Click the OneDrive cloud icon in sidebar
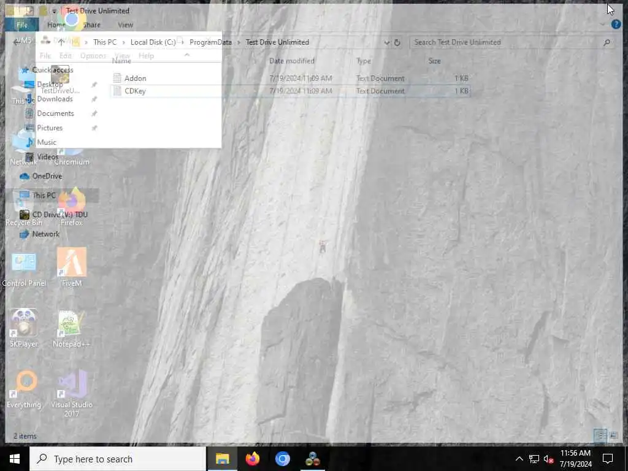 (25, 176)
